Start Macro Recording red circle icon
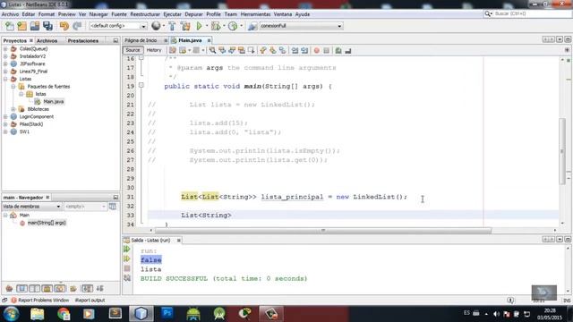Screen dimensions: 573x322 316,50
